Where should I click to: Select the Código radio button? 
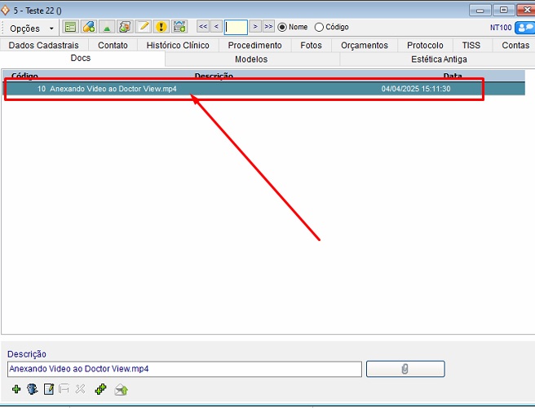click(x=320, y=27)
